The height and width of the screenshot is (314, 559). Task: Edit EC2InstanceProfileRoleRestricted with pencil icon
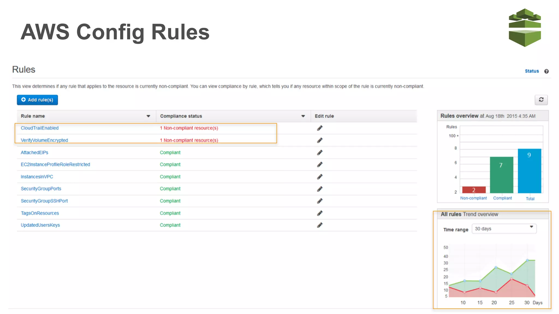coord(320,165)
